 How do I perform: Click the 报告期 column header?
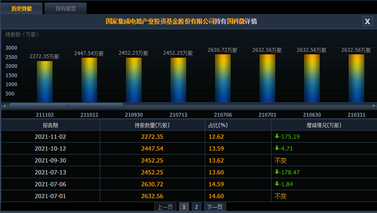click(50, 125)
